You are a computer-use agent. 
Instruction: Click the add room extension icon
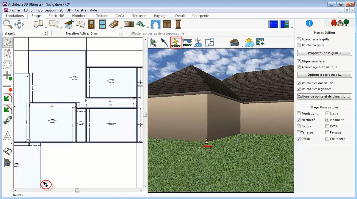coord(69,24)
